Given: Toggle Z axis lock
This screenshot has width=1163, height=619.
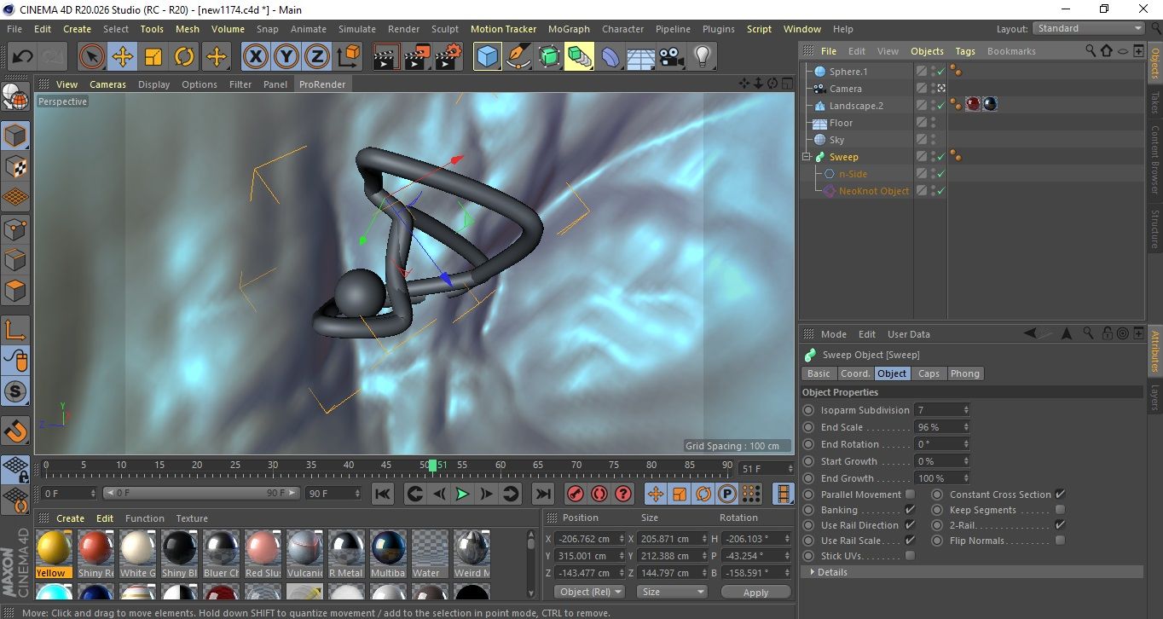Looking at the screenshot, I should (317, 57).
